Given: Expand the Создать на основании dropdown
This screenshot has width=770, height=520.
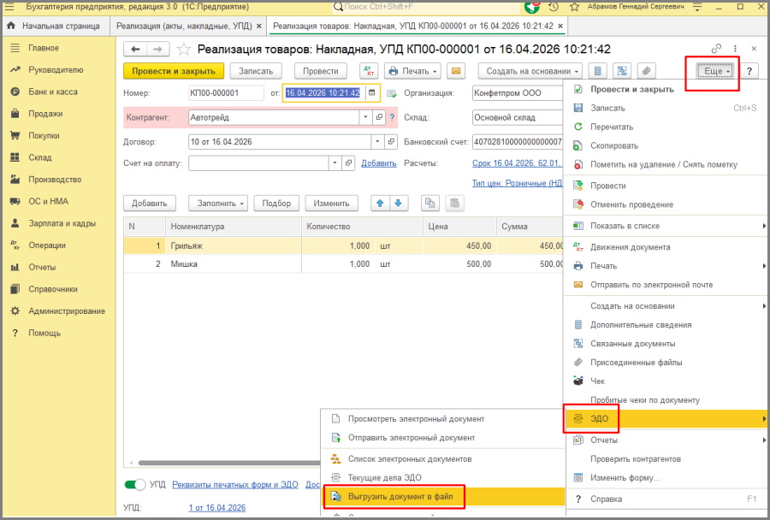Looking at the screenshot, I should pos(530,71).
